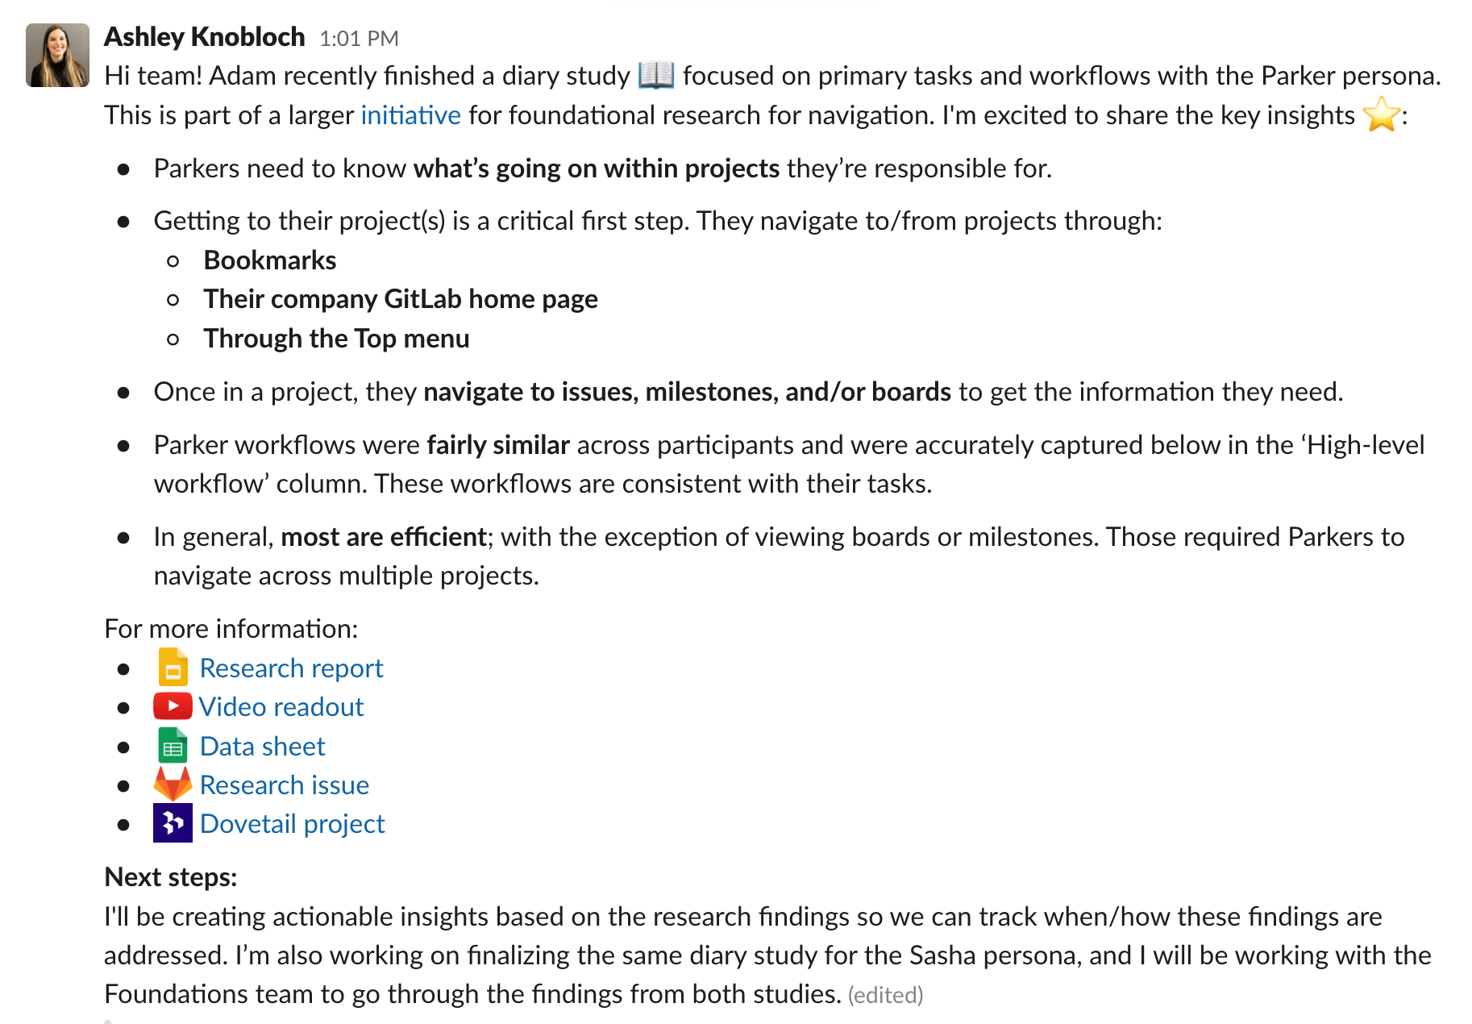Click the Dovetail icon beside Dovetail project

coord(172,823)
